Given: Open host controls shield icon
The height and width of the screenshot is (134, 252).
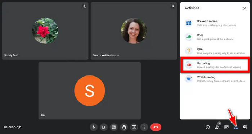Looking at the screenshot, I should pos(245,127).
